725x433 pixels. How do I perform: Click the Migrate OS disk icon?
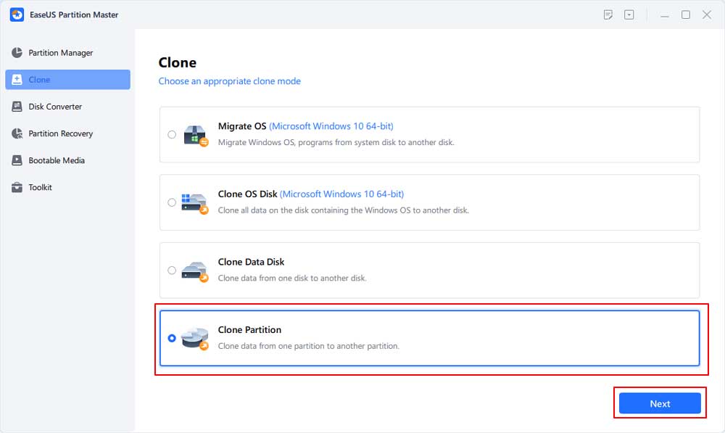coord(196,135)
